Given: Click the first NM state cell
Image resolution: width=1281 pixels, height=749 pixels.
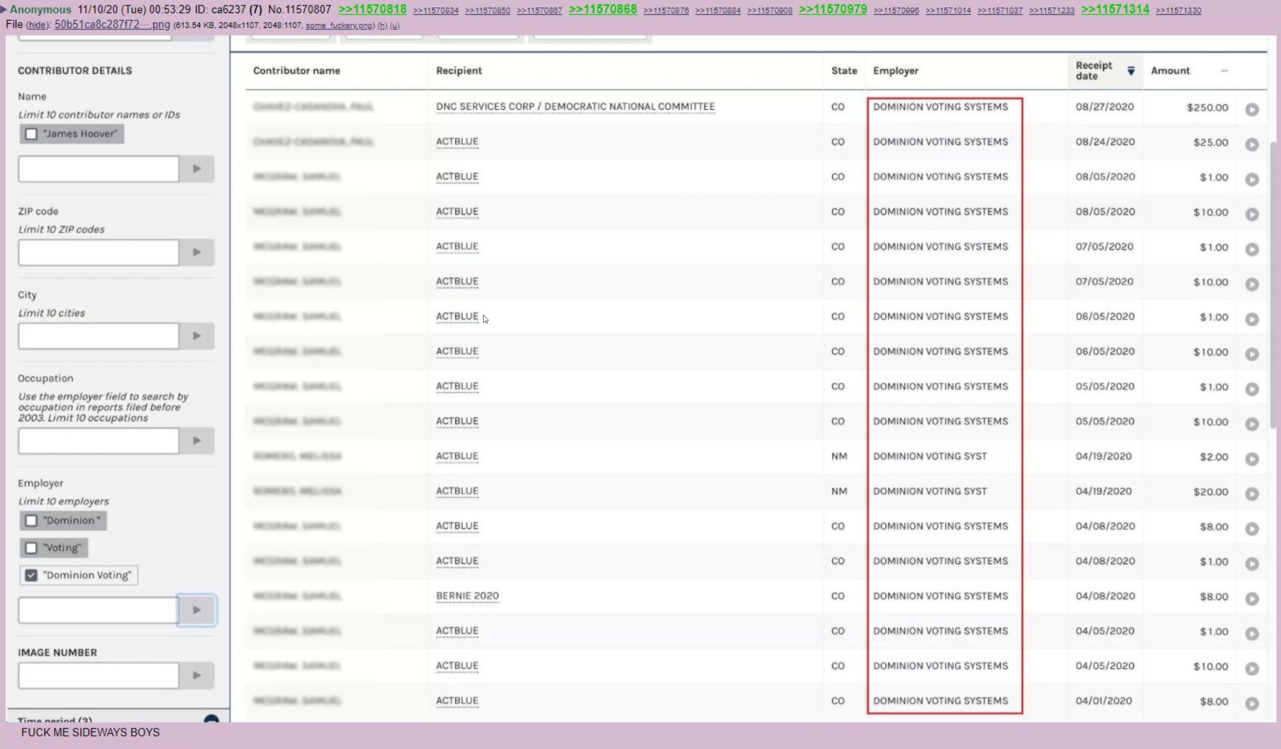Looking at the screenshot, I should tap(839, 456).
